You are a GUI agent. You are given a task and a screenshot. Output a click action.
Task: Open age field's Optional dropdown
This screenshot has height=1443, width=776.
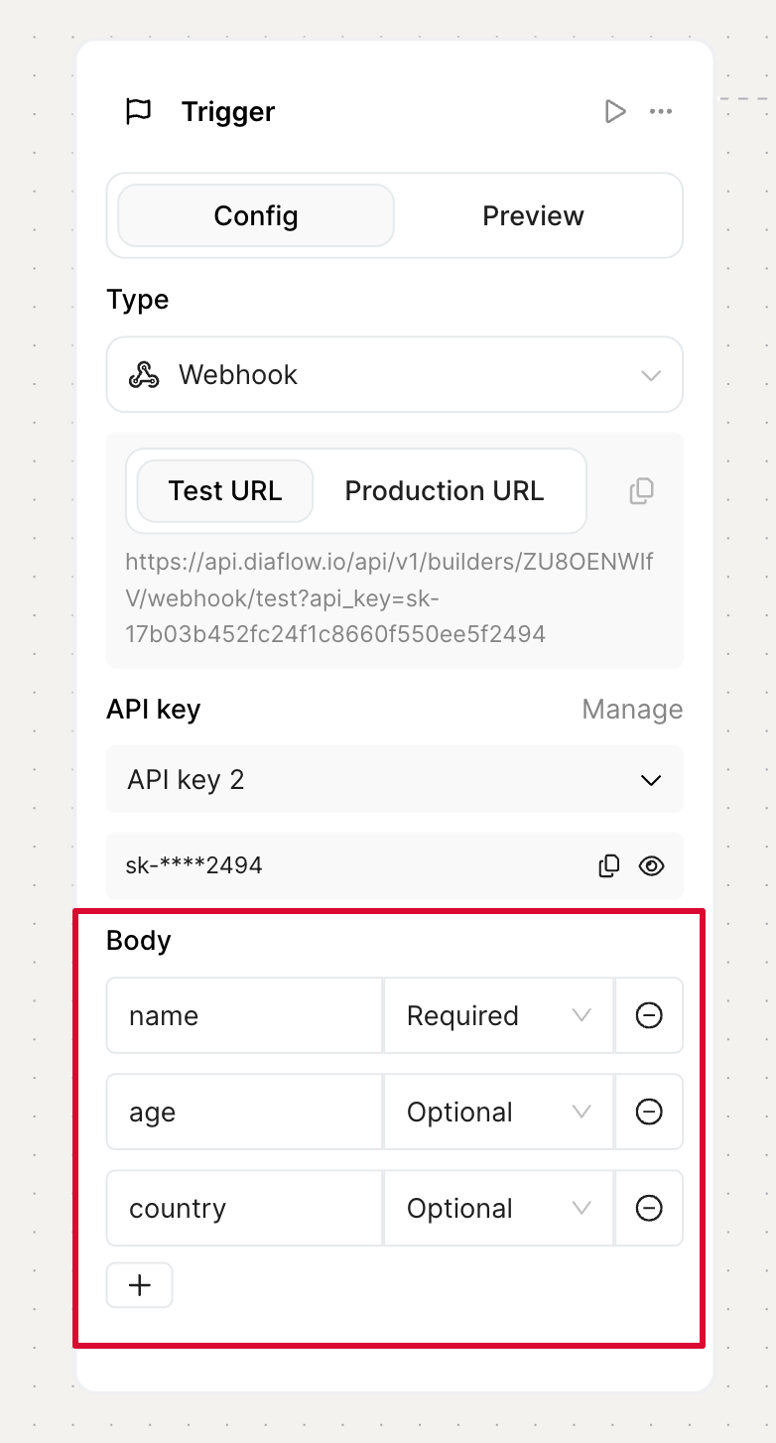click(x=498, y=1112)
